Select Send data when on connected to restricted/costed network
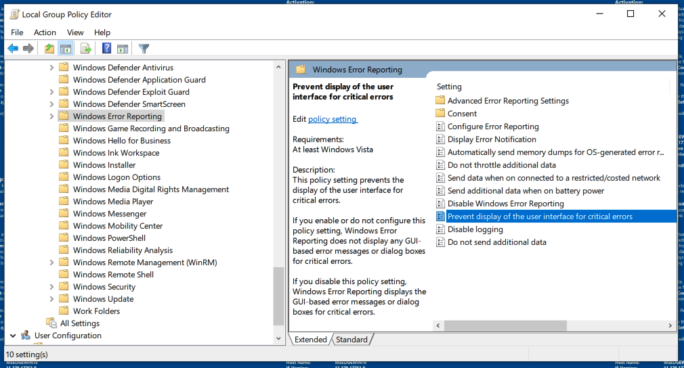The width and height of the screenshot is (684, 368). [553, 178]
